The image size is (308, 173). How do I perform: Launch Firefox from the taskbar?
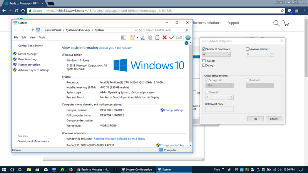(x=71, y=170)
